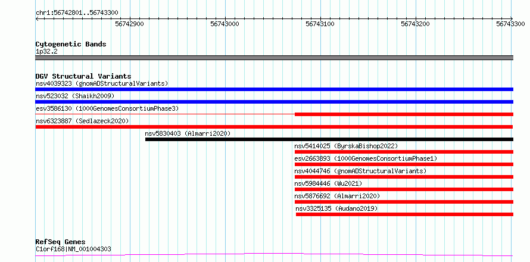Screen dimensions: 530x262
Task: Click the 56742900 ruler position
Action: (x=130, y=24)
